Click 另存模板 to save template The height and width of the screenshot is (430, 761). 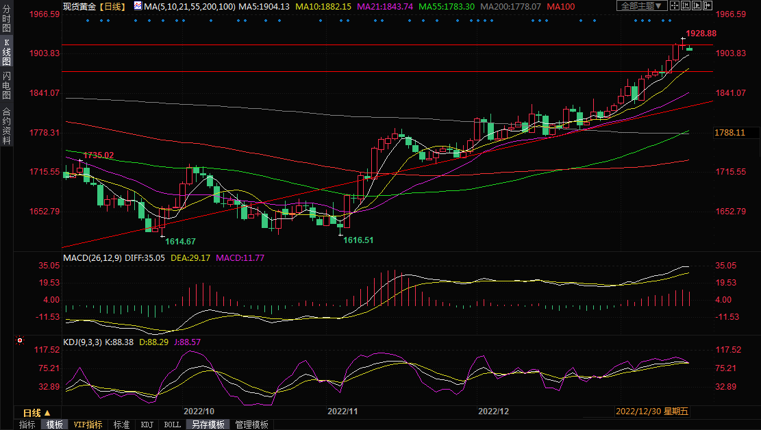click(208, 425)
